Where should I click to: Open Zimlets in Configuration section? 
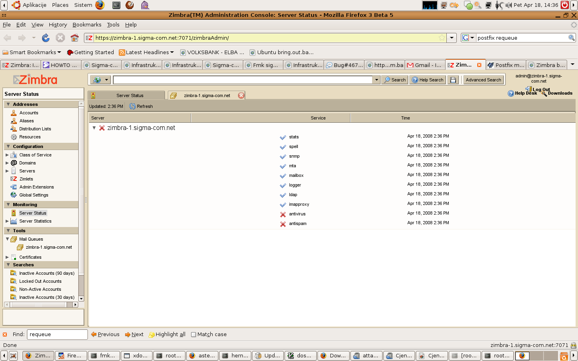coord(26,179)
